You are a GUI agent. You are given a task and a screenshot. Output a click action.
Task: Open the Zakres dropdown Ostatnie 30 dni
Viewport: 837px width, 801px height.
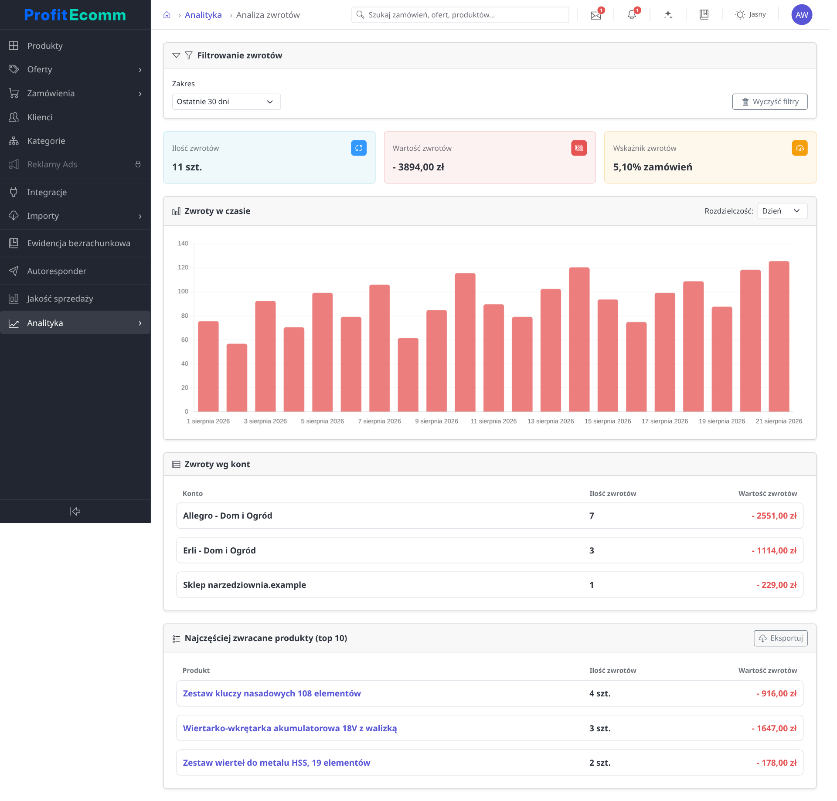[x=226, y=102]
